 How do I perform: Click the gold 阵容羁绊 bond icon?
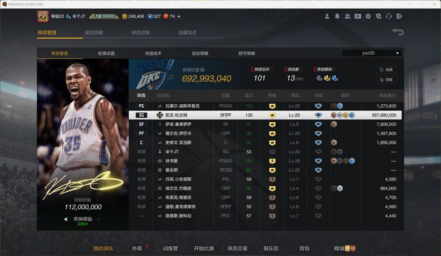click(x=327, y=78)
